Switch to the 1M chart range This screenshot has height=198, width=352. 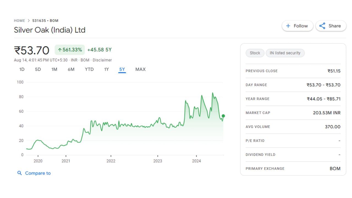54,69
